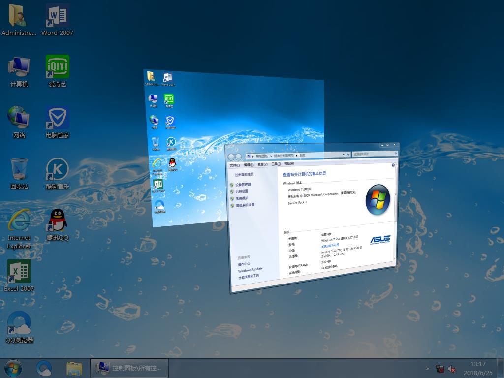Open the 文件(F) menu in System window
504x378 pixels.
pos(234,165)
